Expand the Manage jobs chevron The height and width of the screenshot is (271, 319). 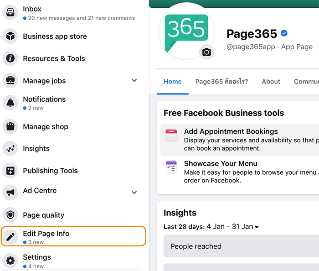click(134, 80)
